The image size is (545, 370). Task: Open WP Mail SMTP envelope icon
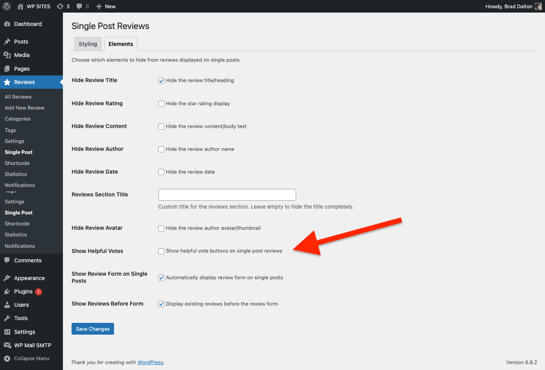pyautogui.click(x=7, y=345)
